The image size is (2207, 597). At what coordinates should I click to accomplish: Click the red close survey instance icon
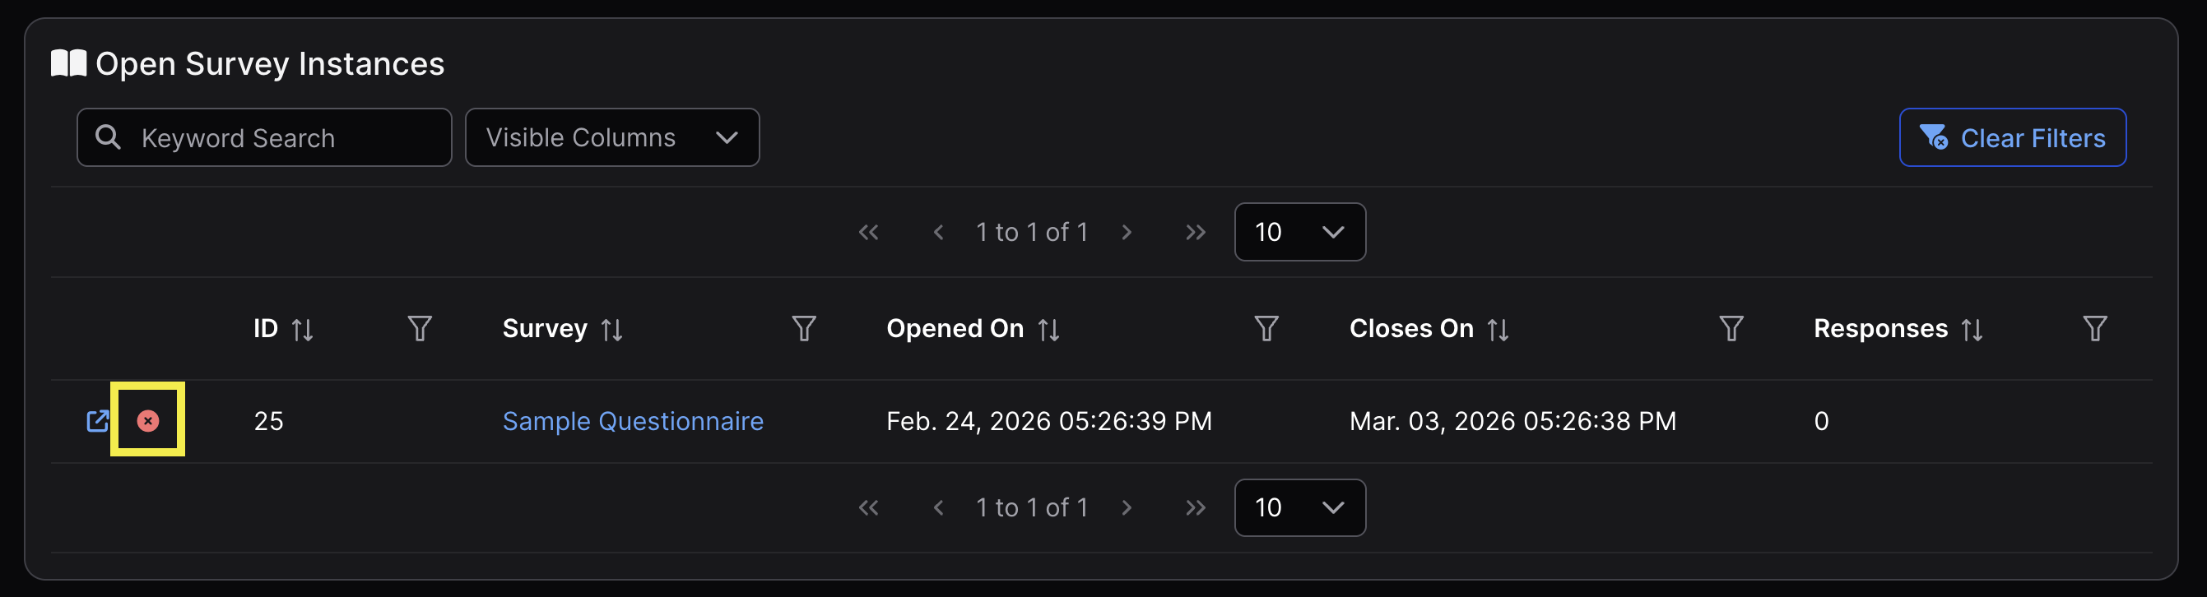pyautogui.click(x=148, y=420)
